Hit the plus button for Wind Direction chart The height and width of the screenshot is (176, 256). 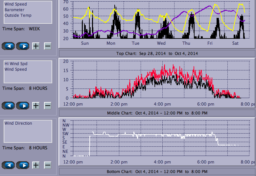pyautogui.click(x=36, y=165)
